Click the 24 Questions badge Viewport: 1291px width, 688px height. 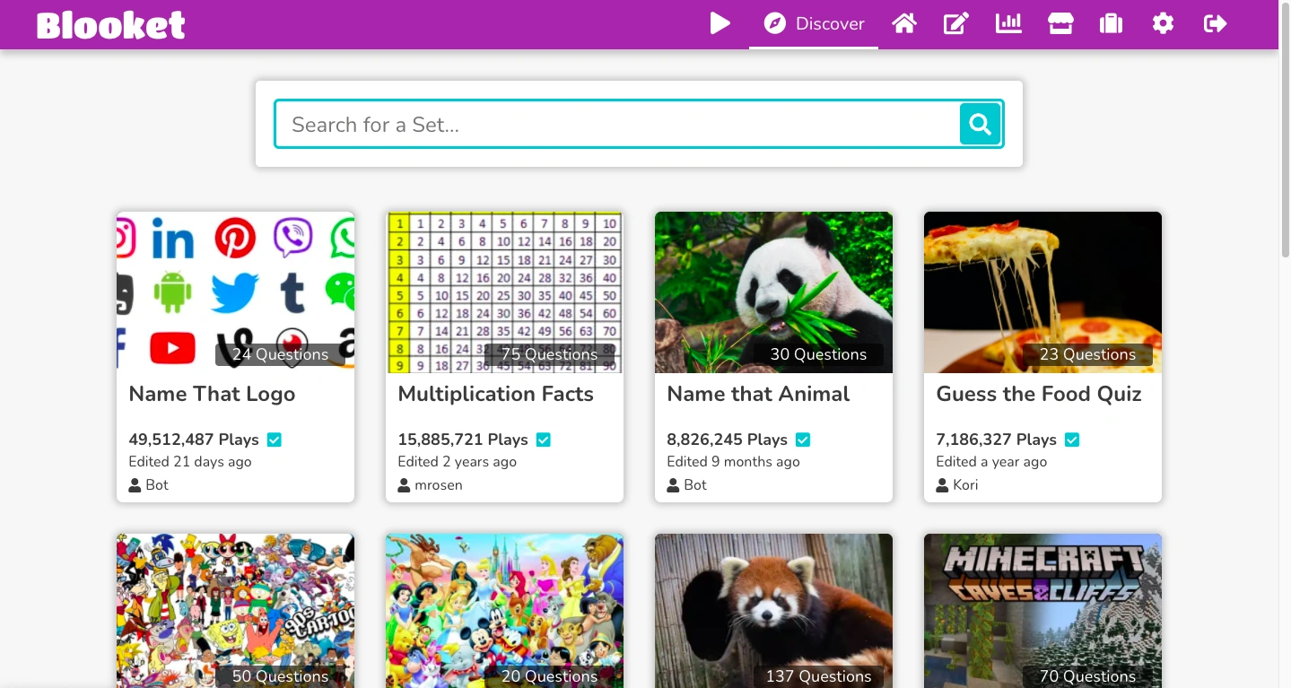pos(280,354)
